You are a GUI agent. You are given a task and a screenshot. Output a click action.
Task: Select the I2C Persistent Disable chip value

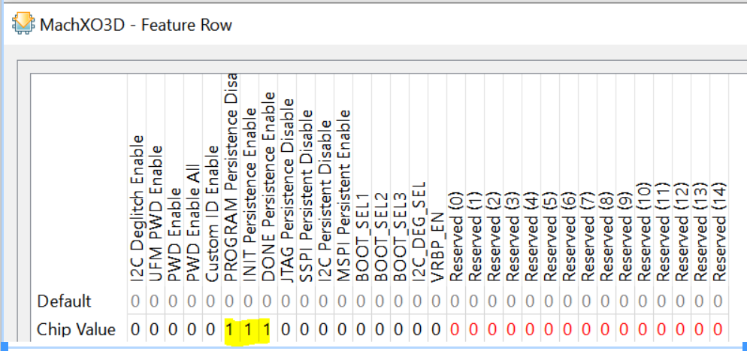(x=323, y=329)
